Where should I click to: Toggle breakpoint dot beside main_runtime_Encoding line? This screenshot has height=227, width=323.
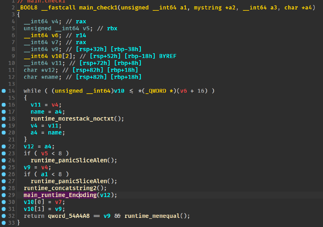(4, 195)
